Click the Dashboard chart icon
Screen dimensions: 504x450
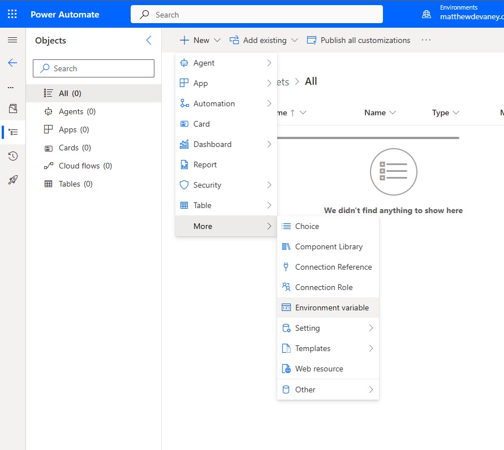[184, 145]
